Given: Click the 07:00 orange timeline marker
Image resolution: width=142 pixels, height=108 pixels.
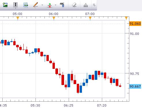Looking at the screenshot, I should 90,18.
